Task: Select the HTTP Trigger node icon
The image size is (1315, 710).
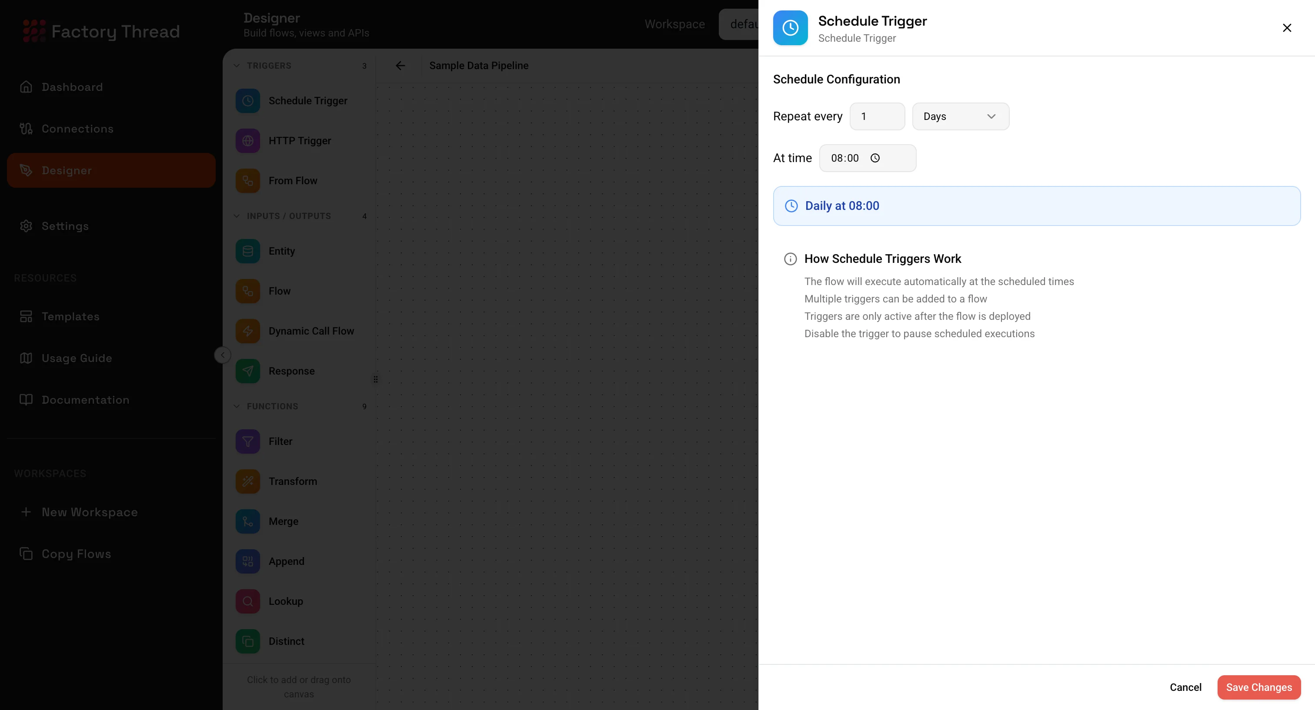Action: [248, 141]
